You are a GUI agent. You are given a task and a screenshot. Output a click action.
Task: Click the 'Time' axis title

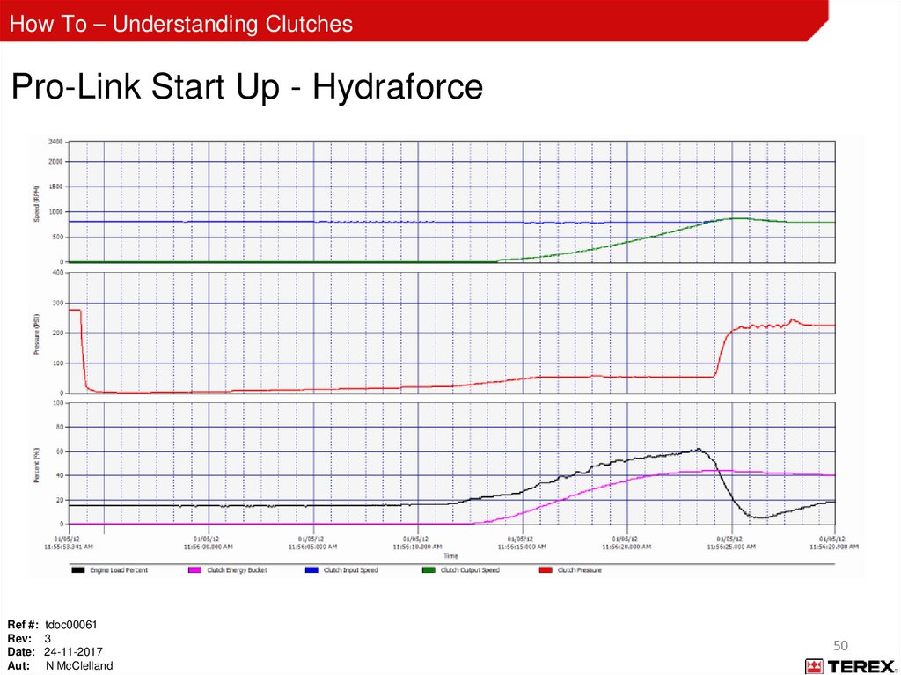tap(450, 556)
